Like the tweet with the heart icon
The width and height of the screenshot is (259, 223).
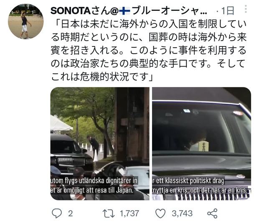pyautogui.click(x=160, y=213)
